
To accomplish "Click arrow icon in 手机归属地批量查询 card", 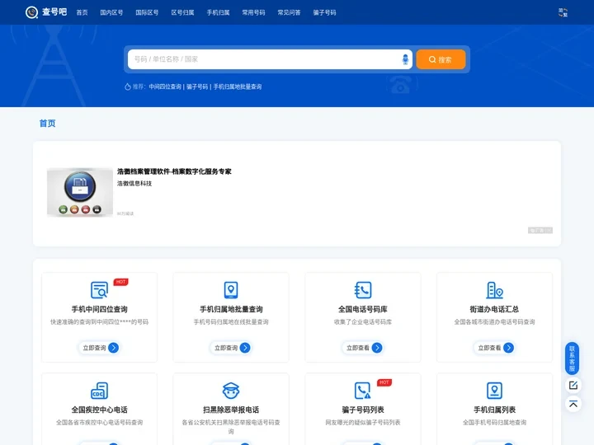I will pos(245,348).
